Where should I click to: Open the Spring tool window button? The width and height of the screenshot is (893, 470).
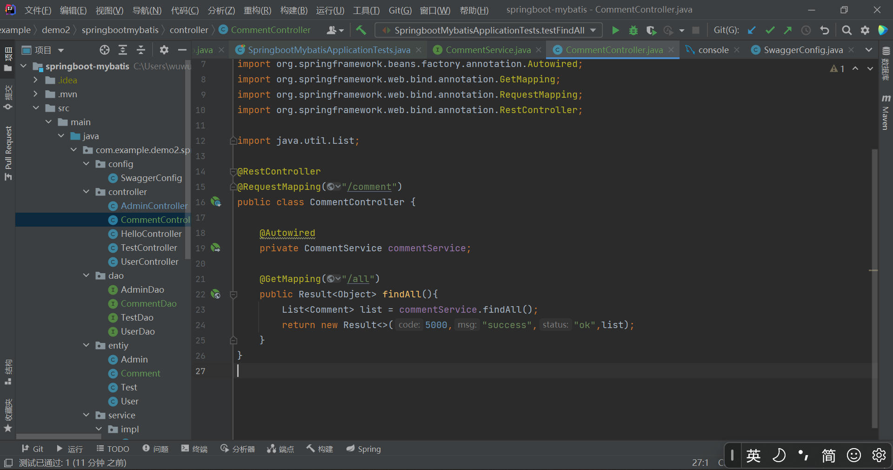click(x=364, y=449)
